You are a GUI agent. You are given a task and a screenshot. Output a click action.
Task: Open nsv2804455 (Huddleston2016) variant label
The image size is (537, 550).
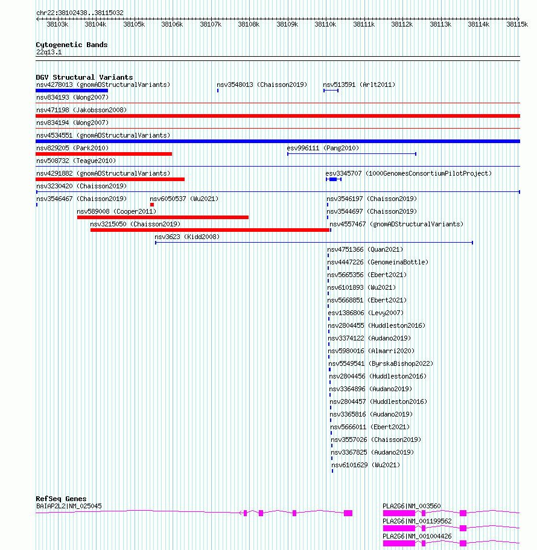point(377,325)
